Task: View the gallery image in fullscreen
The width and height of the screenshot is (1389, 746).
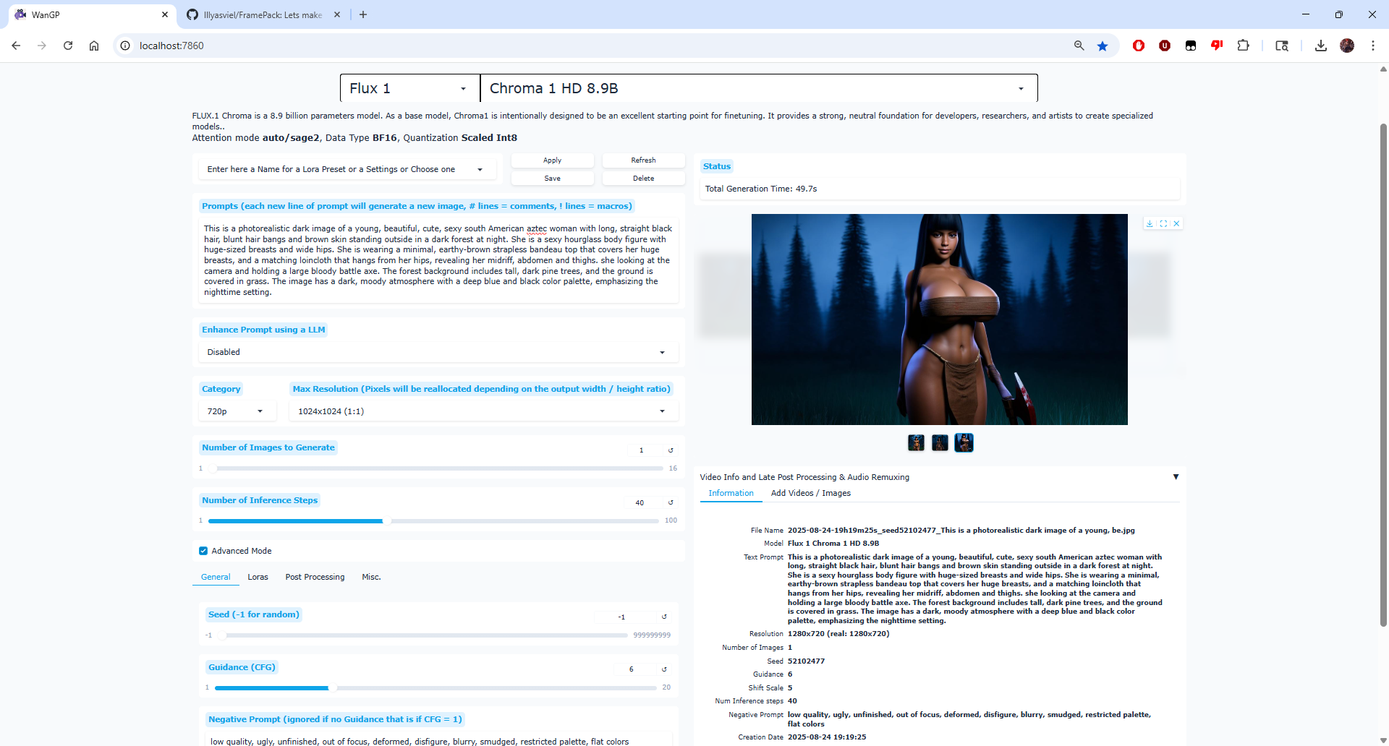Action: [x=1163, y=223]
